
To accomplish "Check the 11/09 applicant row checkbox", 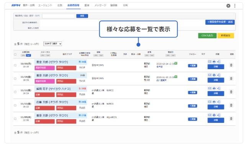I will (x=15, y=119).
